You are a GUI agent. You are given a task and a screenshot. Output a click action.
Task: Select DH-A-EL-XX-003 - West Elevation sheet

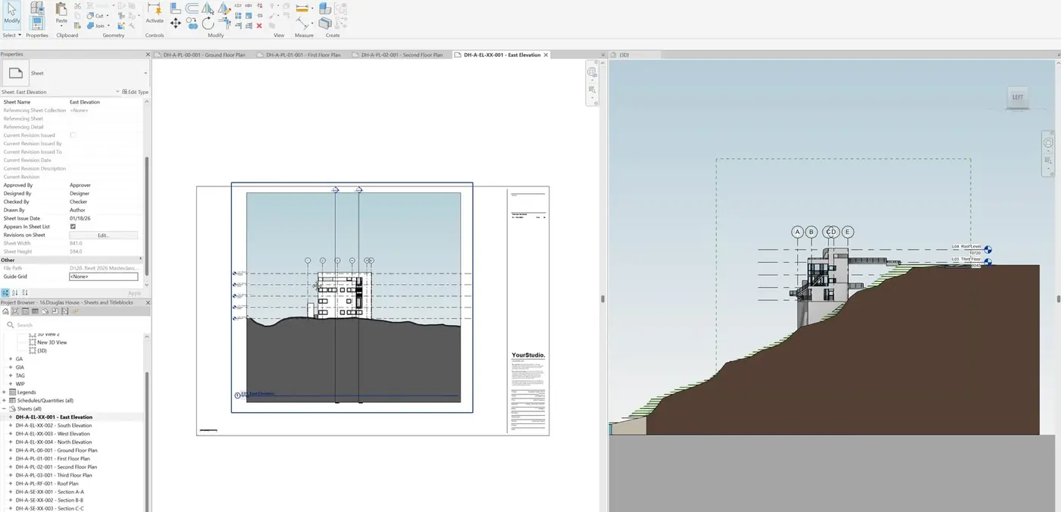click(x=53, y=434)
